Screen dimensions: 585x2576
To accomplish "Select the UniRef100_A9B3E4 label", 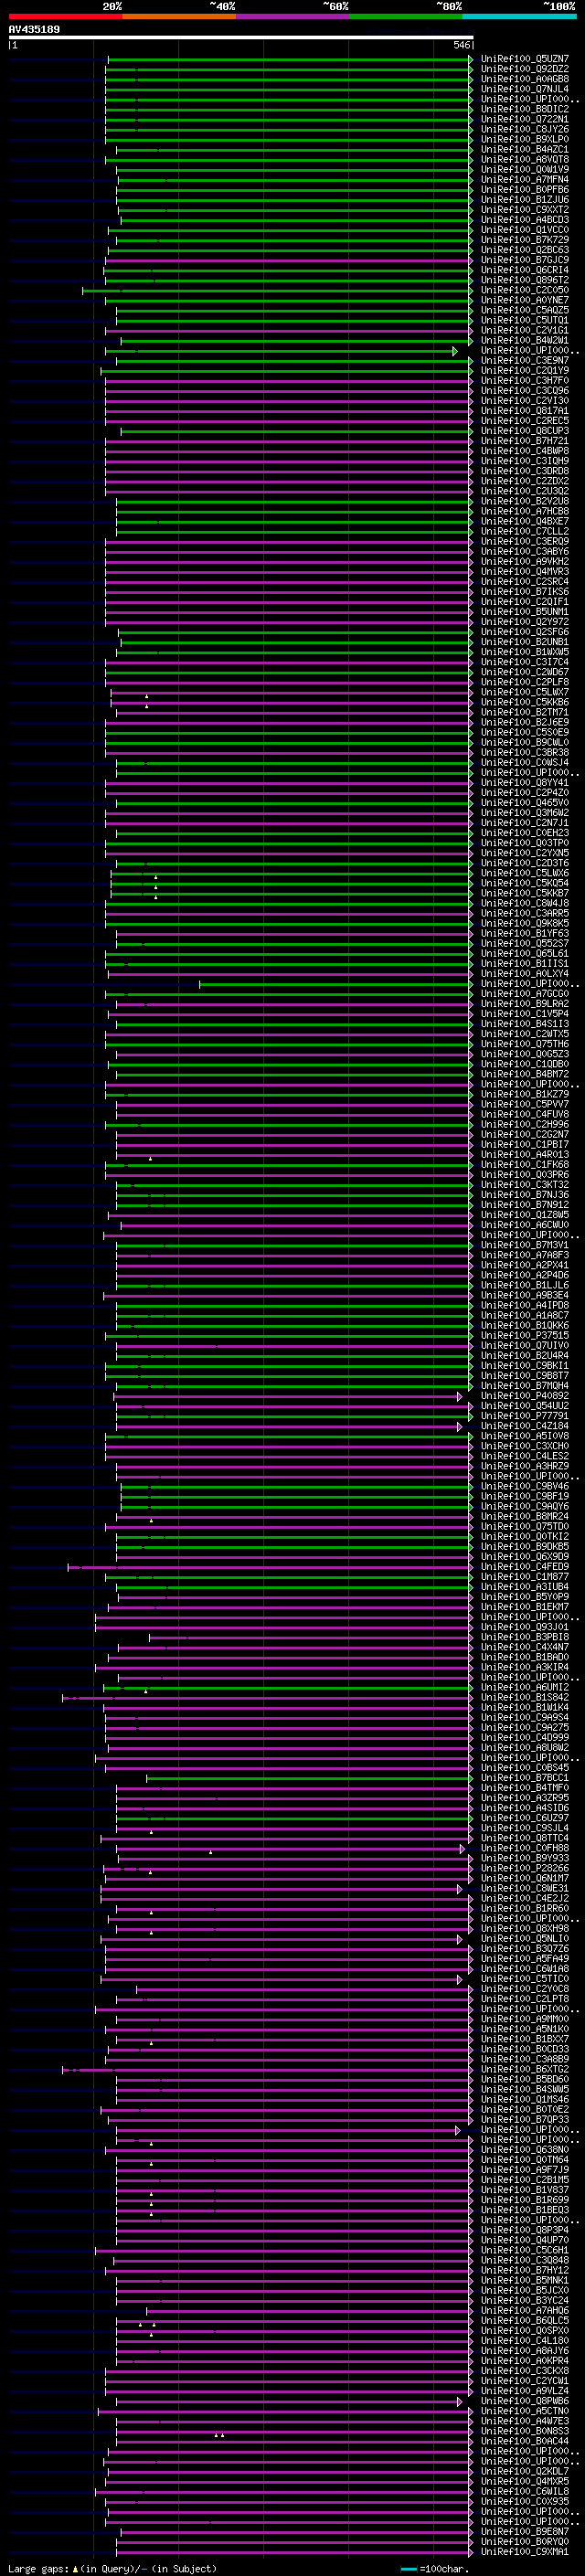I will pos(525,1295).
